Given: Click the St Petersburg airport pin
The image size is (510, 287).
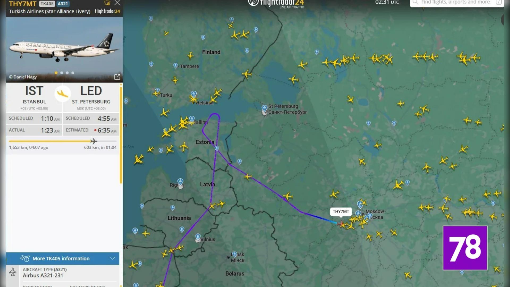Looking at the screenshot, I should 264,108.
